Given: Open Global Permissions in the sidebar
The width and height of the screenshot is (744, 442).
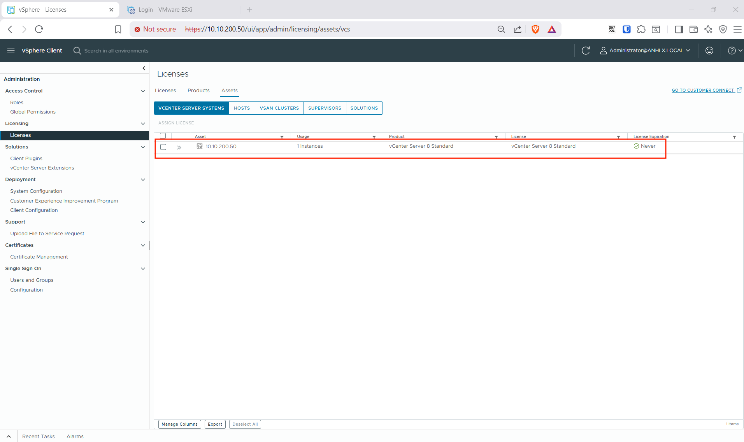Looking at the screenshot, I should tap(33, 112).
